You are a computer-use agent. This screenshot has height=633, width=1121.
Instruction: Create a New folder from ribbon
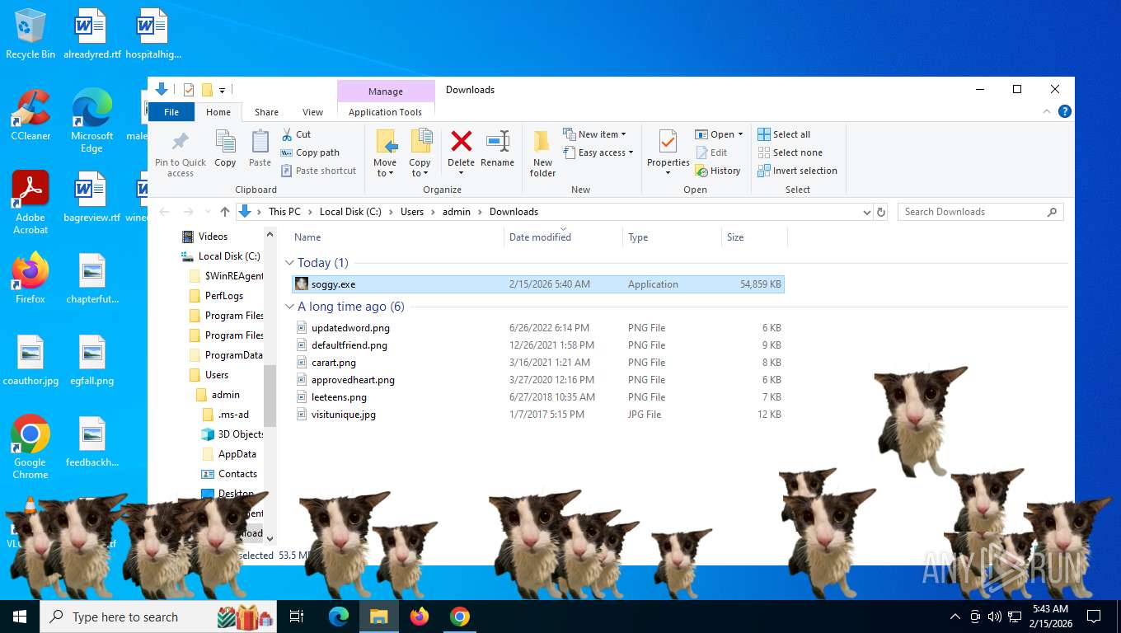tap(542, 153)
